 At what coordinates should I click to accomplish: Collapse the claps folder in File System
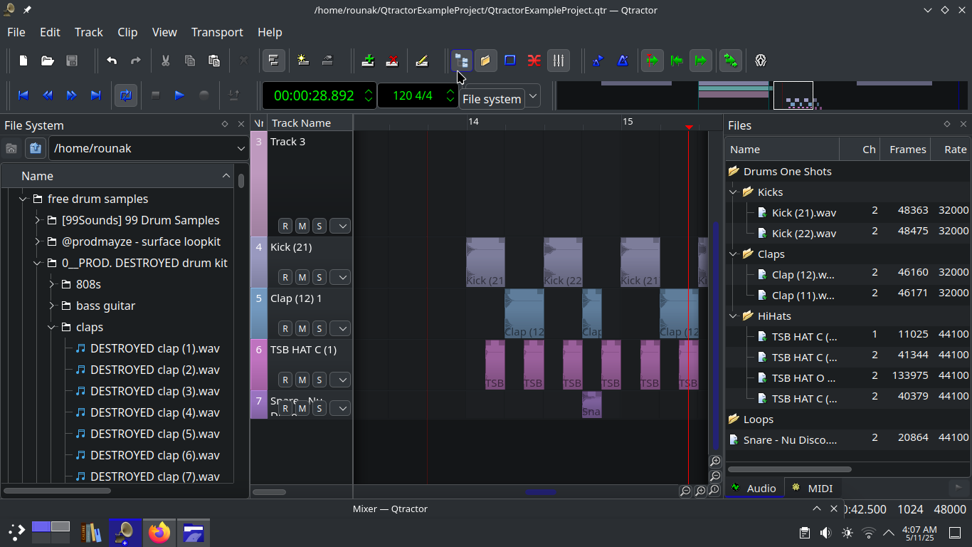click(52, 328)
